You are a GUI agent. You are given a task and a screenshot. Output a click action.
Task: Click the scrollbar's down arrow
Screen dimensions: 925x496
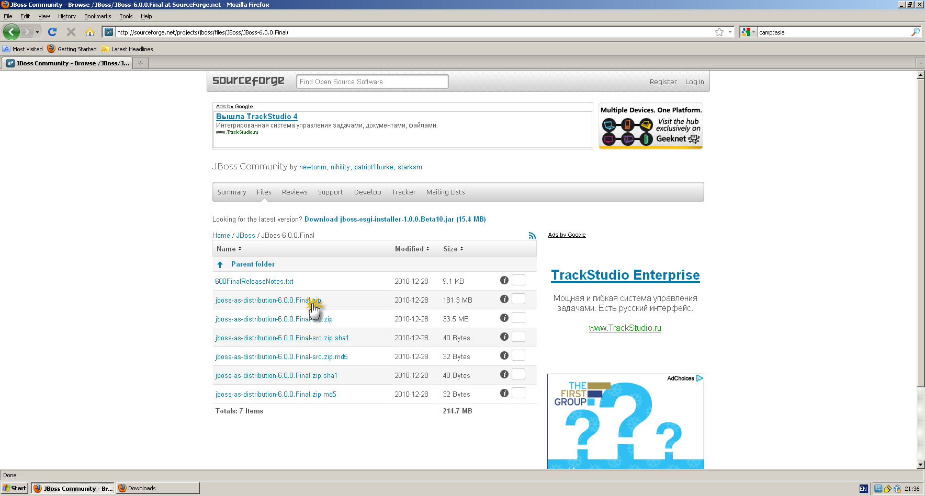920,464
